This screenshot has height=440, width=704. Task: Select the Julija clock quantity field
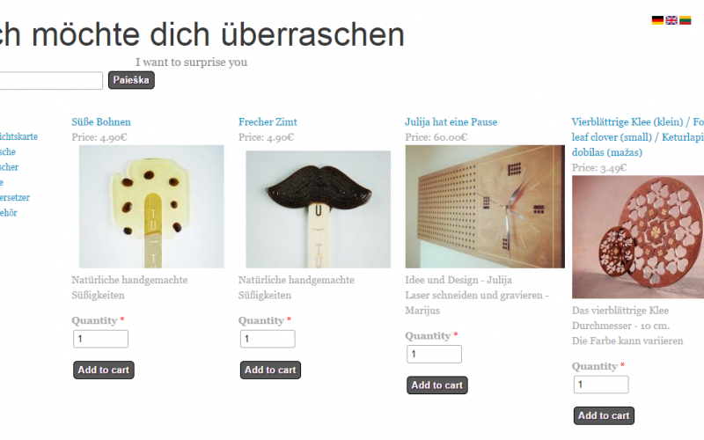coord(434,355)
